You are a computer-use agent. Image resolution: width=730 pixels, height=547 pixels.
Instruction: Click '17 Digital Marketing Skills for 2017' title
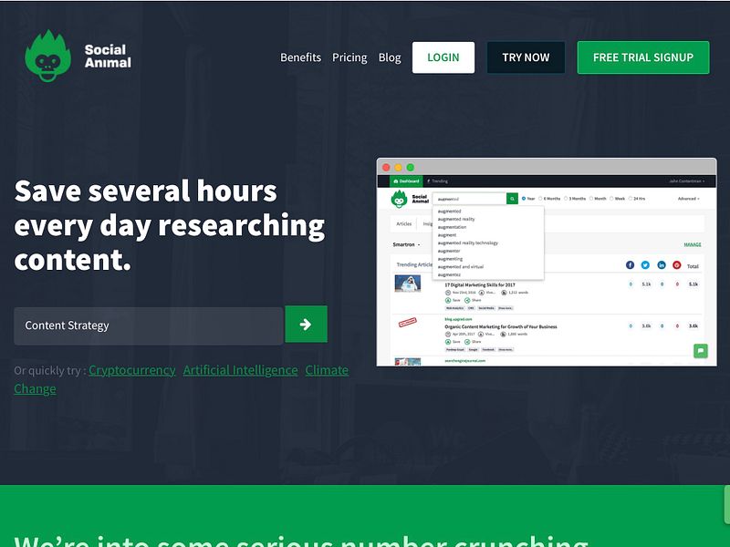[x=480, y=284]
